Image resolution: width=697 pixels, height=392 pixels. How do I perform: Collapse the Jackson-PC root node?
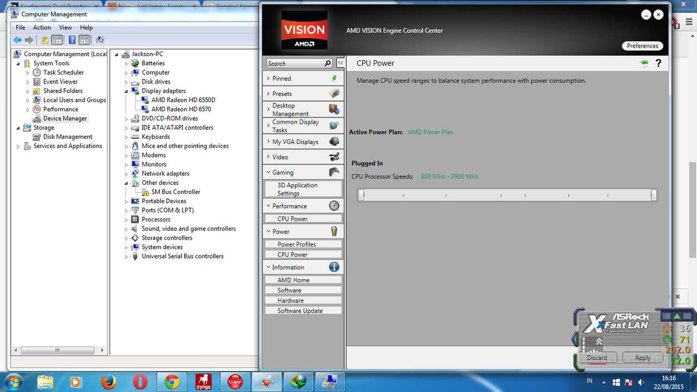point(117,54)
